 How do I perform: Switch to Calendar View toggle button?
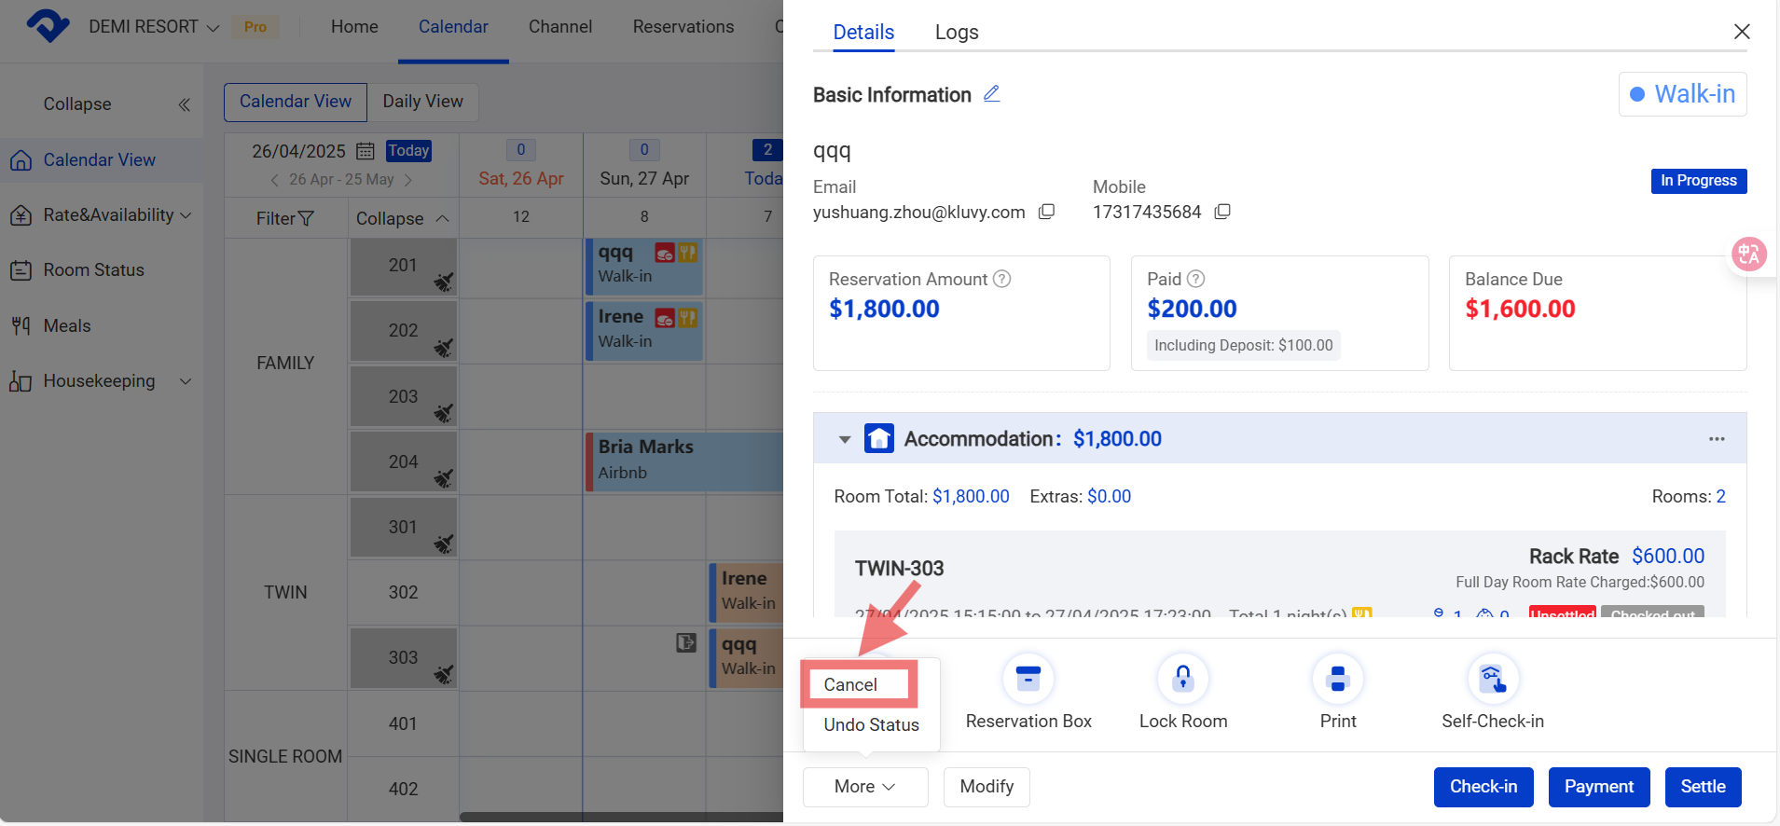pyautogui.click(x=296, y=102)
